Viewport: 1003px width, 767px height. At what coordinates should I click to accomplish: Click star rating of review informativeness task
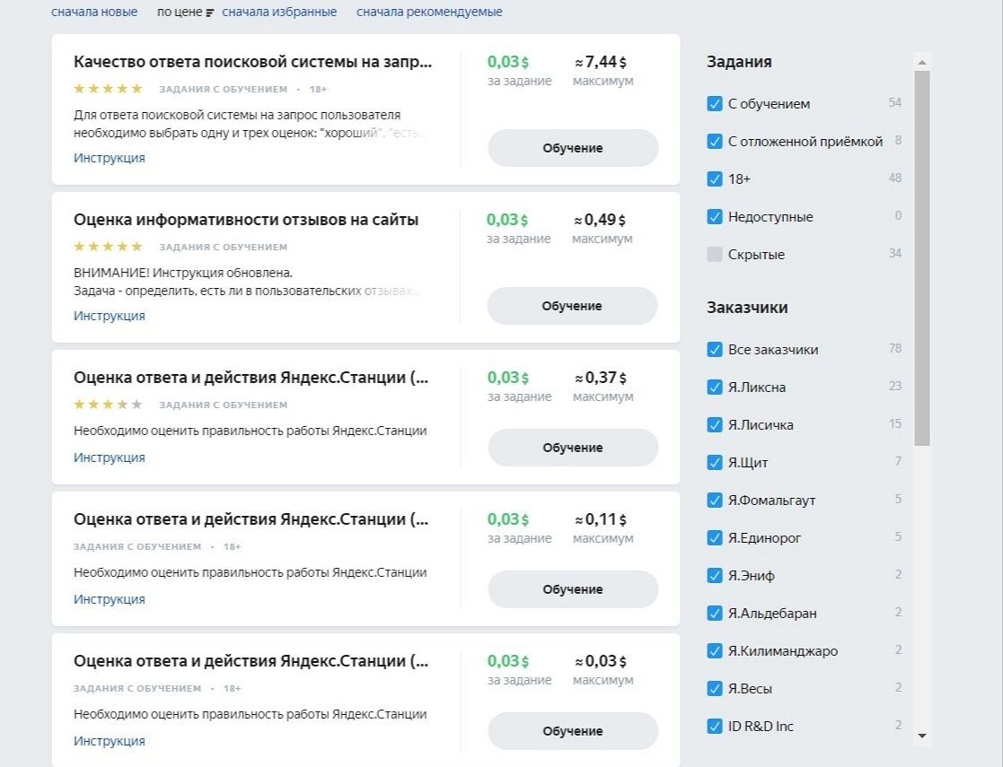108,247
